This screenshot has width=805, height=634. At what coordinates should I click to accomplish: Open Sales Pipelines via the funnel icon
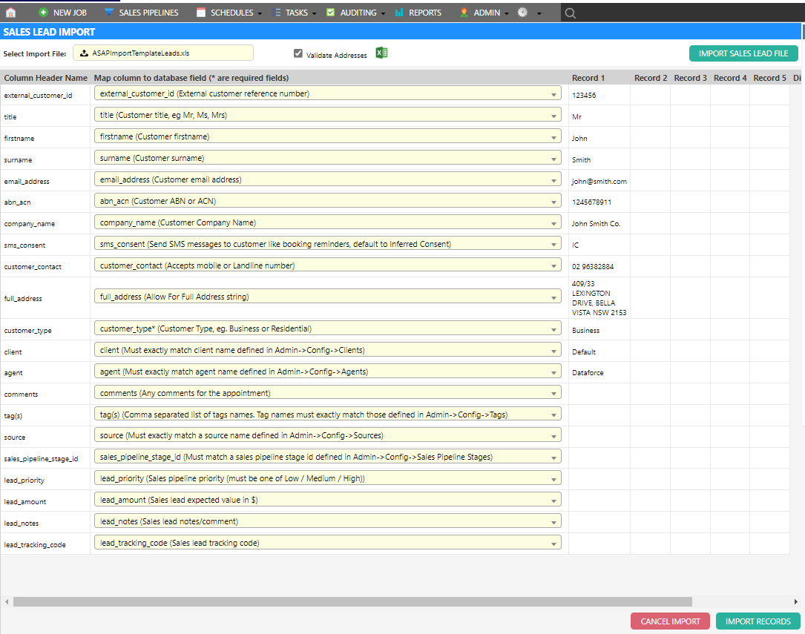coord(109,13)
